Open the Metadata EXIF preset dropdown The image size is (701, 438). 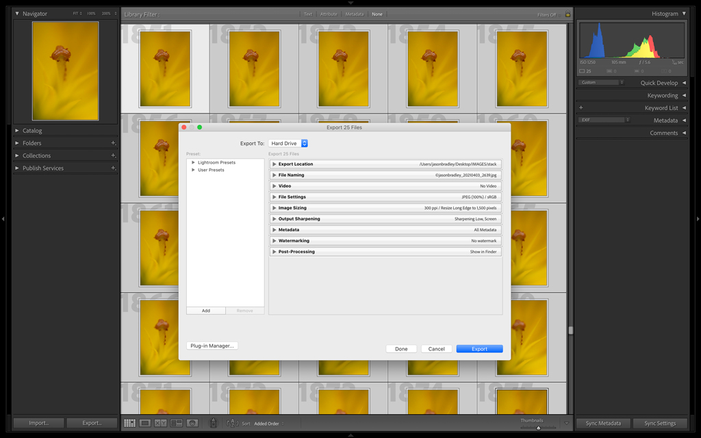point(603,120)
